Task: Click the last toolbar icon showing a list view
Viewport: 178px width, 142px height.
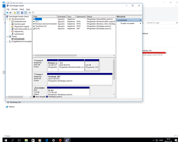Action: 33,13
